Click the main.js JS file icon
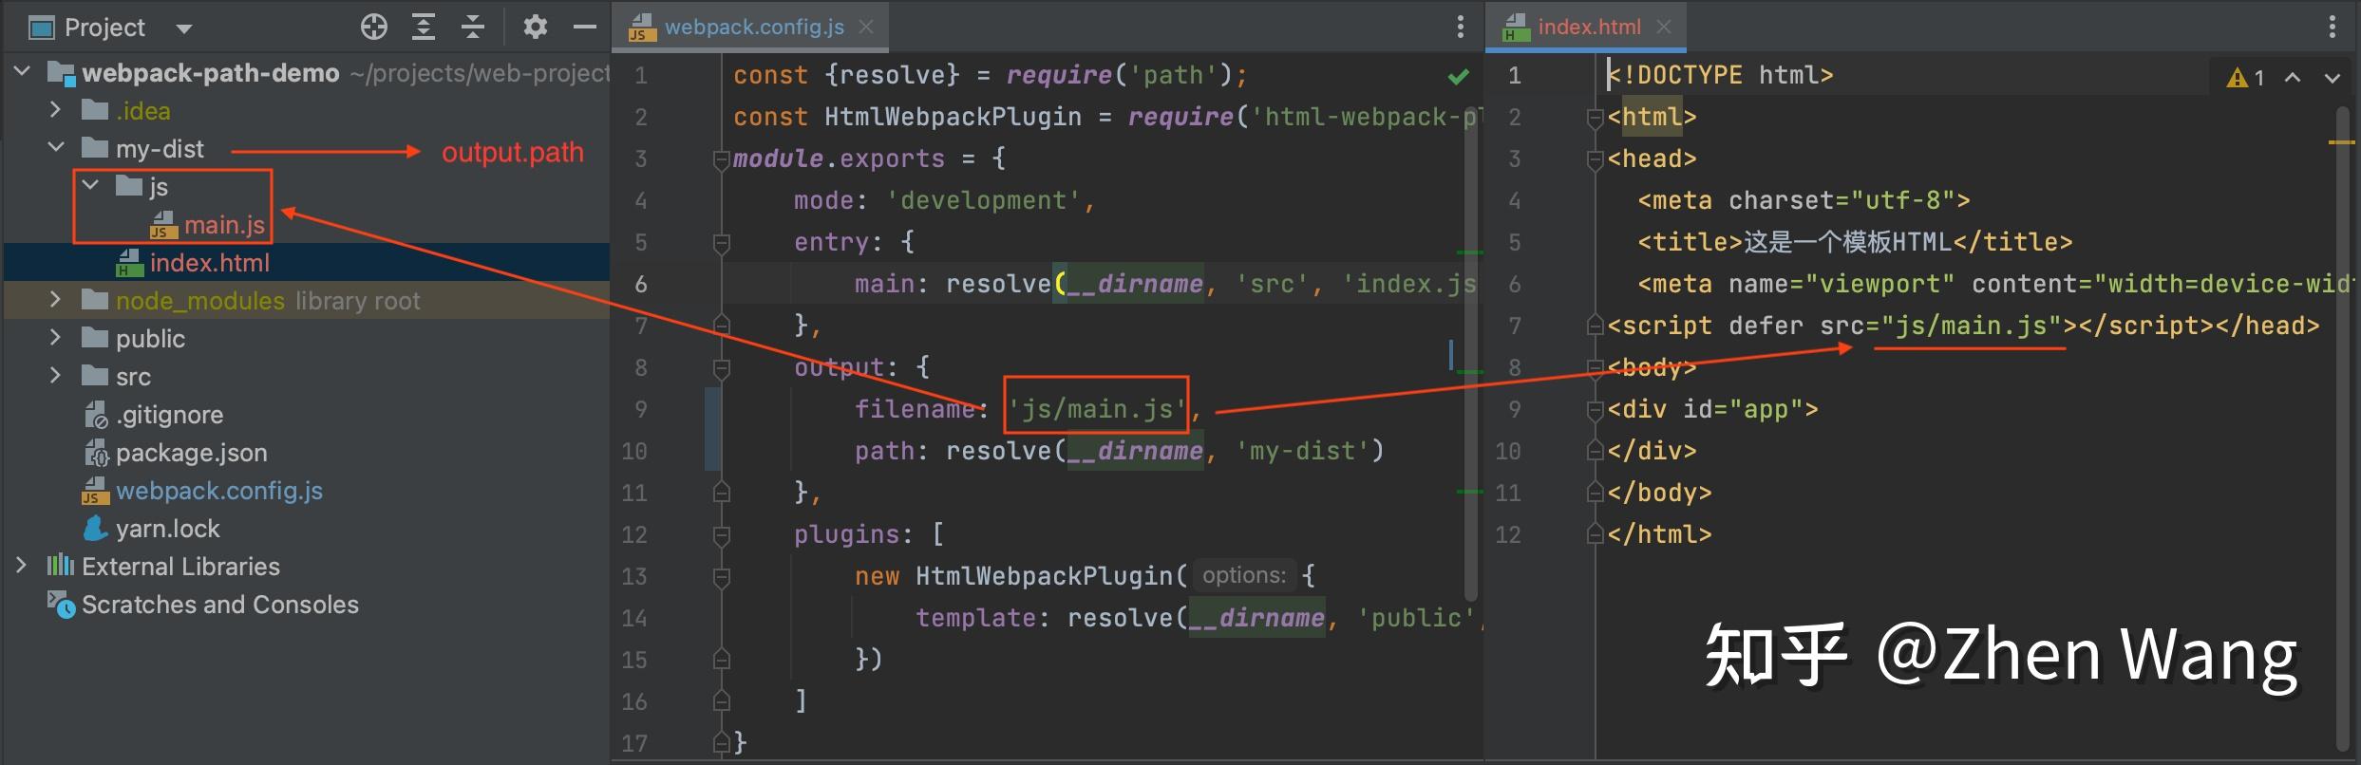 (163, 225)
